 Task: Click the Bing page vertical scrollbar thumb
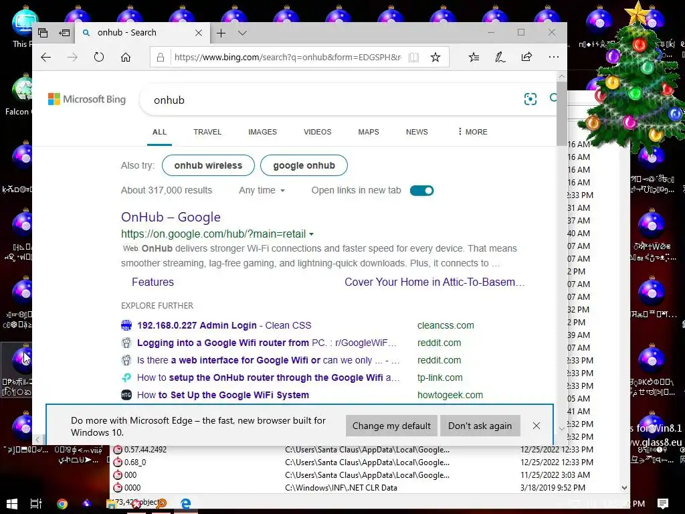coord(561,114)
